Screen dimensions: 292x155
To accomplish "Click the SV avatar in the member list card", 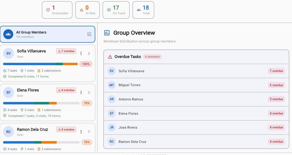I will 9,53.
